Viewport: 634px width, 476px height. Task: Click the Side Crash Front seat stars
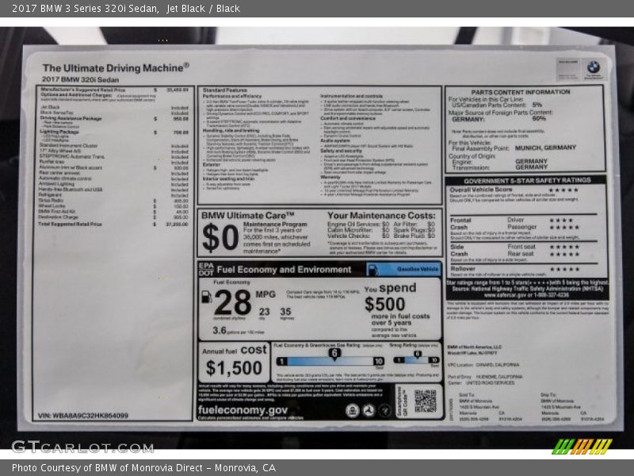pyautogui.click(x=564, y=247)
